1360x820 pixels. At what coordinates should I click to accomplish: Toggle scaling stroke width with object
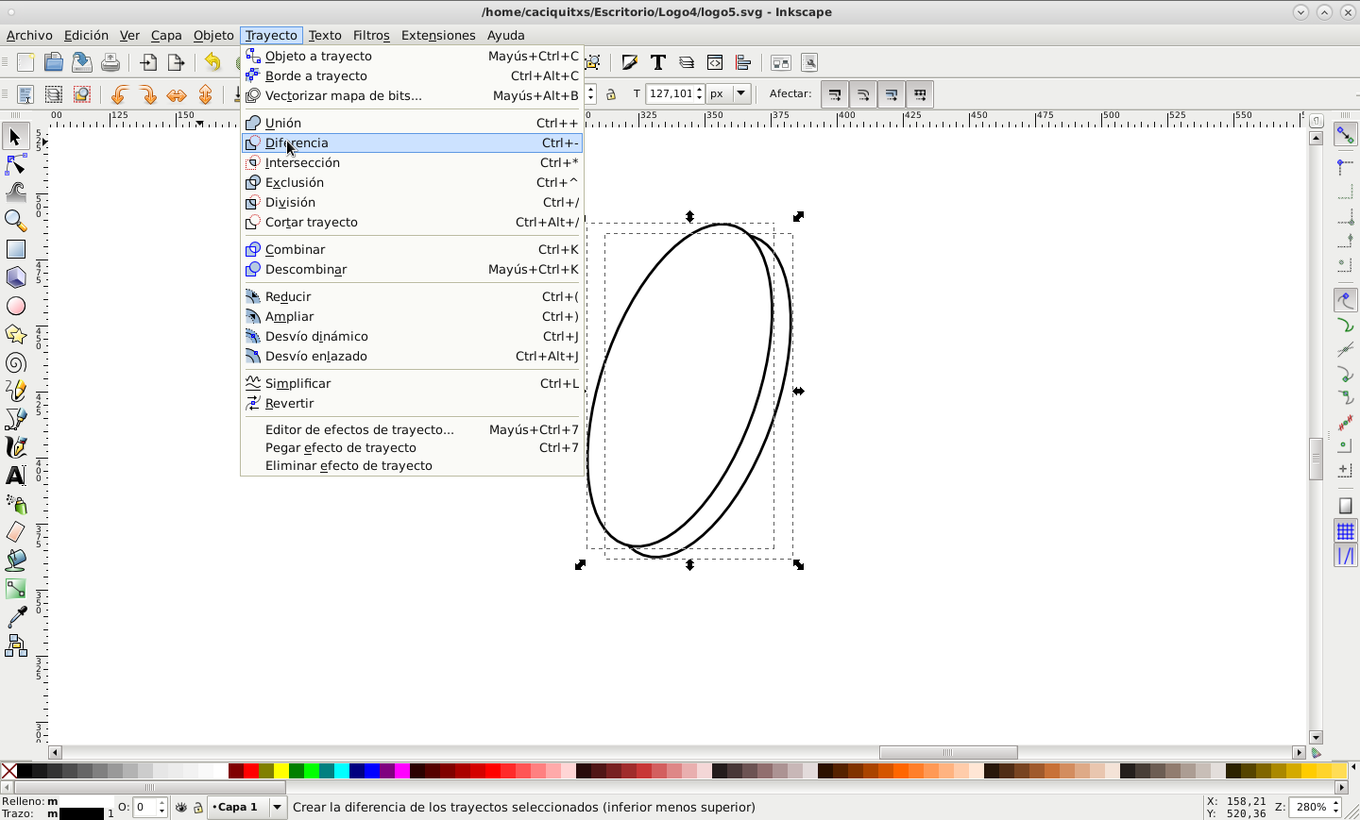click(835, 94)
